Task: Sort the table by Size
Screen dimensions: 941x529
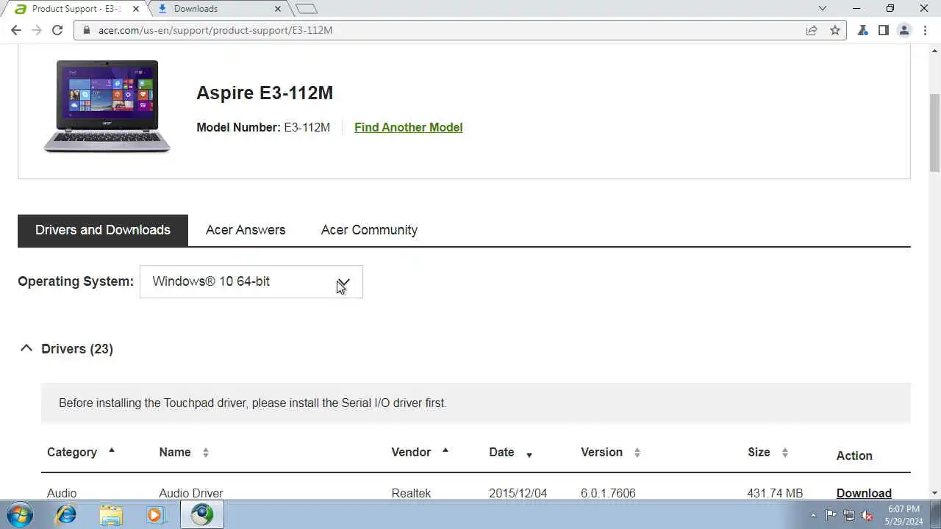Action: [768, 452]
